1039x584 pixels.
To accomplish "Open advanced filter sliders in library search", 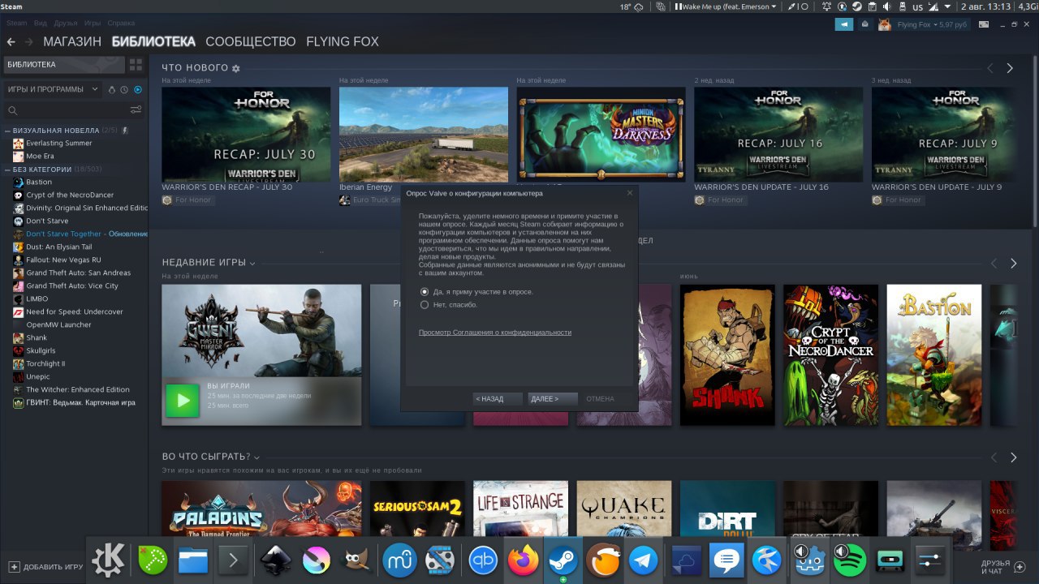I will (x=136, y=109).
